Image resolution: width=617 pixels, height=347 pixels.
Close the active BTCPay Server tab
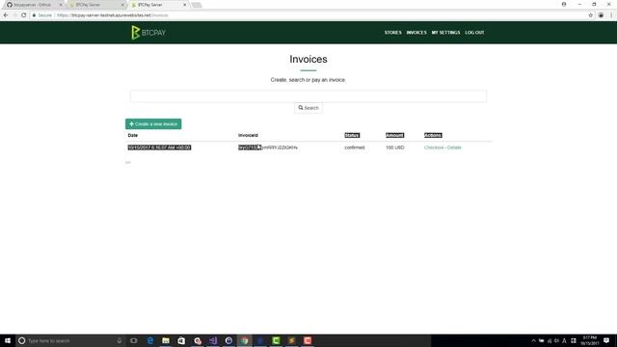pos(184,5)
